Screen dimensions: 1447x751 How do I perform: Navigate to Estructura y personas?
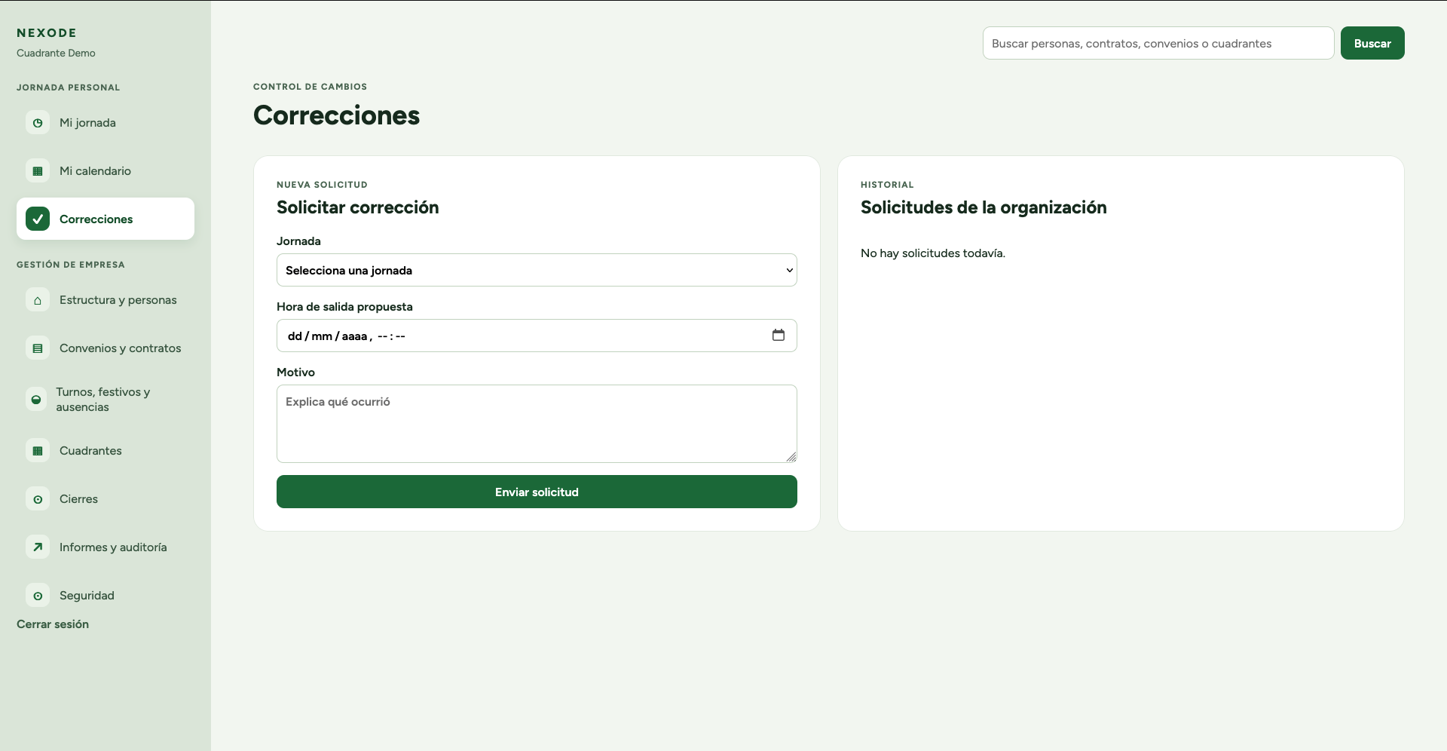pos(106,300)
